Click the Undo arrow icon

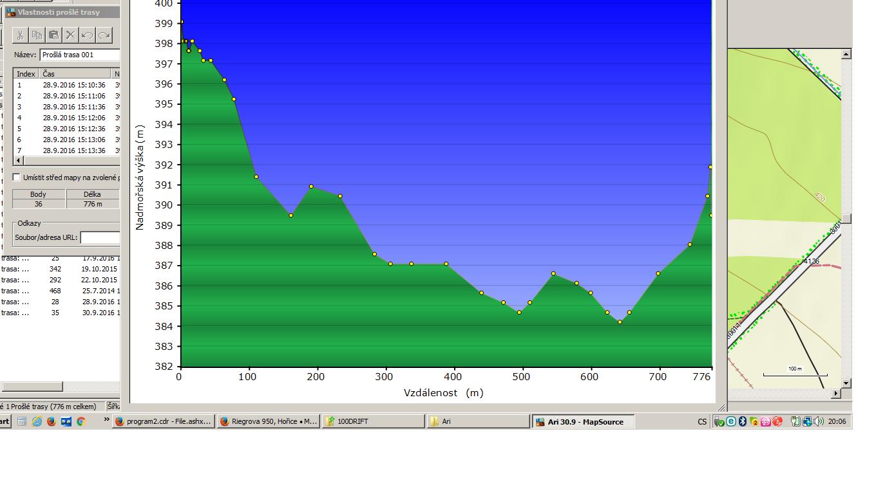[87, 35]
